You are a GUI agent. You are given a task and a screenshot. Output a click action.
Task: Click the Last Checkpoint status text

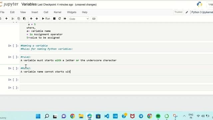pos(55,5)
